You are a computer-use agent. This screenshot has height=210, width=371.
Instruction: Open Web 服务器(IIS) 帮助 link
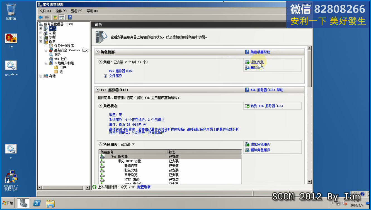tap(267, 90)
